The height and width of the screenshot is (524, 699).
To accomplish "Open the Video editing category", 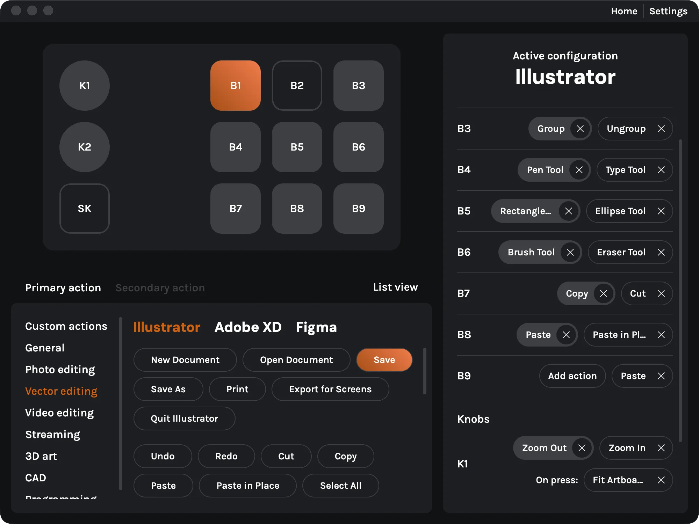I will [x=59, y=413].
